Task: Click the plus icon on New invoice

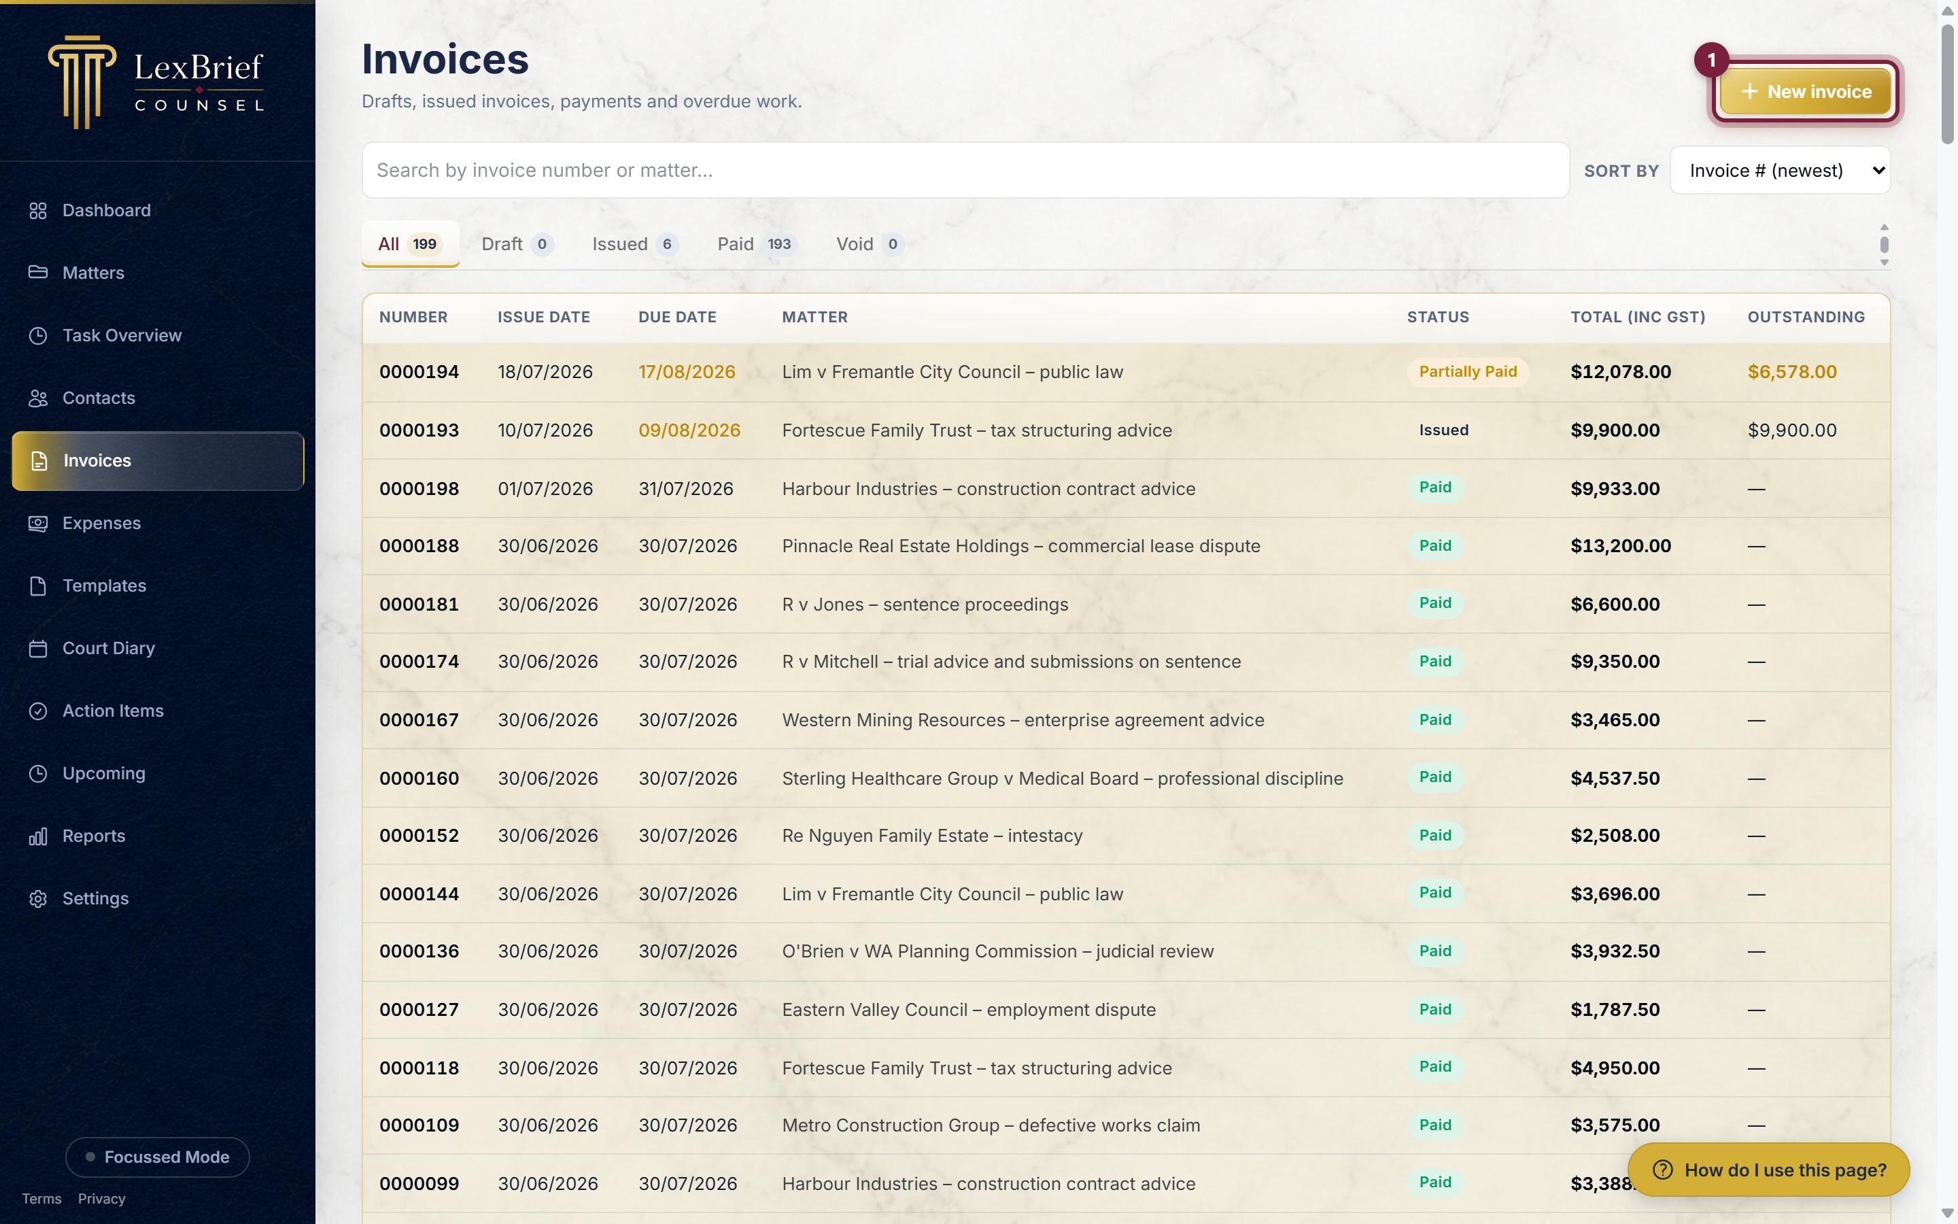Action: [1749, 92]
